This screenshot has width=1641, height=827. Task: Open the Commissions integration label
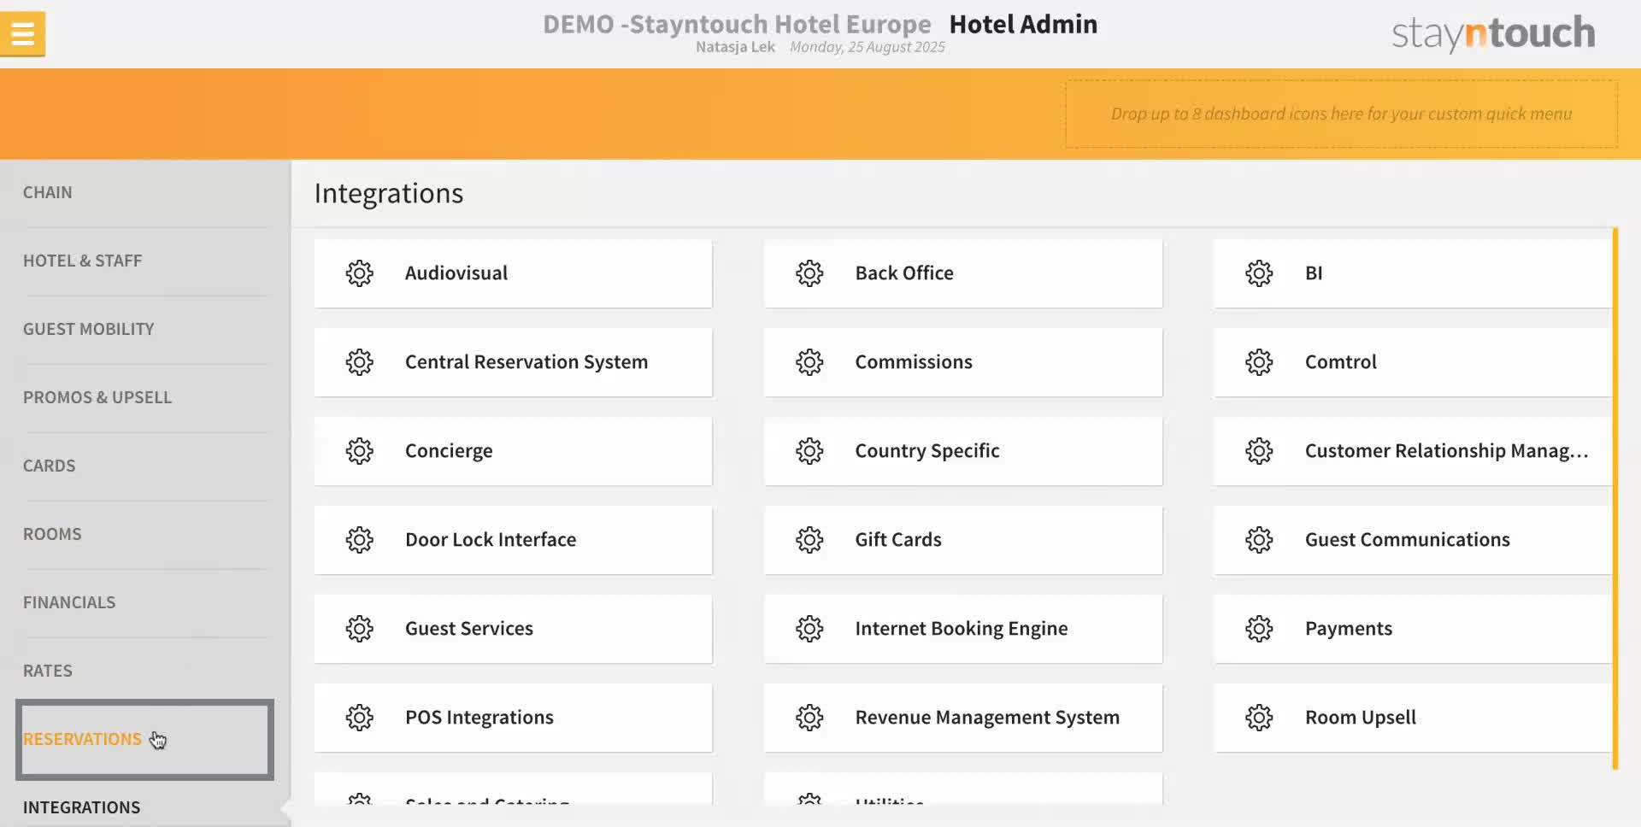(x=914, y=362)
